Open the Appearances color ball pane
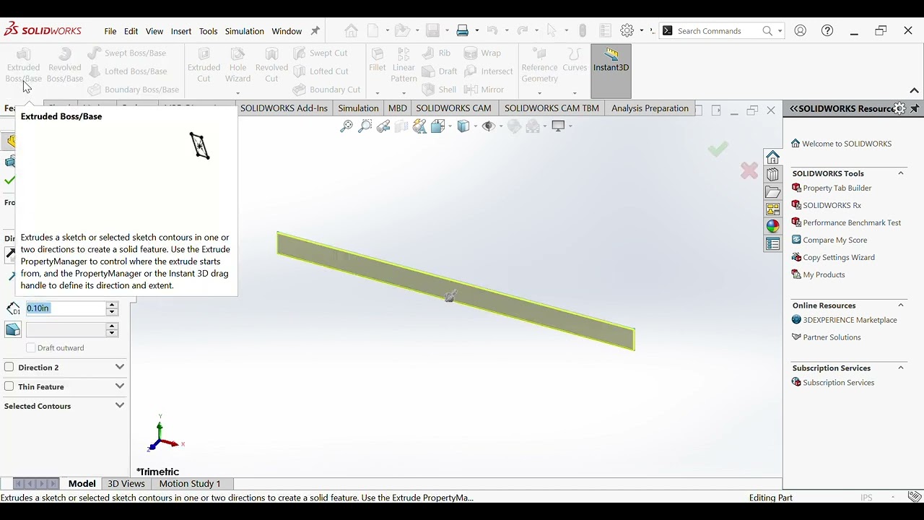 (772, 226)
